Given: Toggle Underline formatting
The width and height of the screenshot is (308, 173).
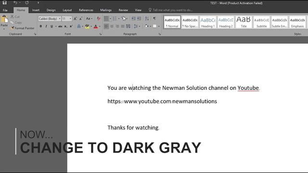Looking at the screenshot, I should 51,26.
